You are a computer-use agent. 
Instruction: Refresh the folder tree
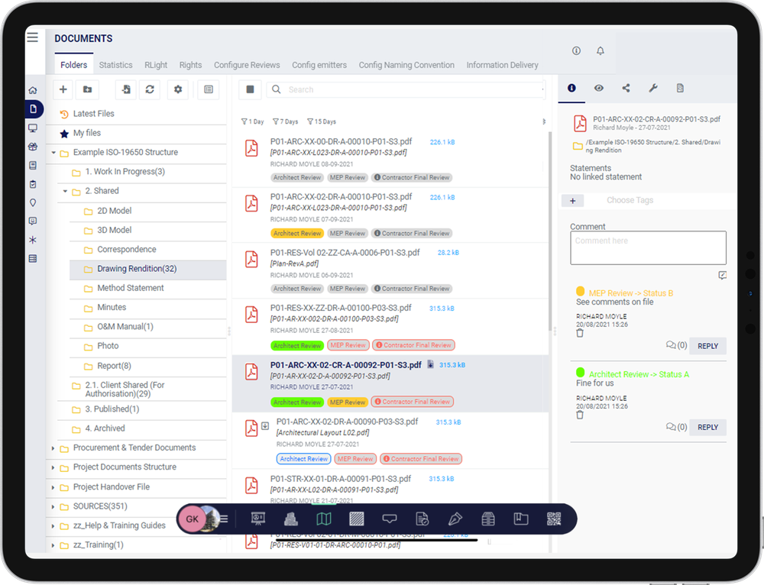(150, 89)
